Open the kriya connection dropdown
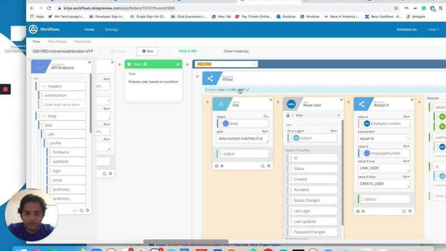Image resolution: width=446 pixels, height=251 pixels. point(313,115)
